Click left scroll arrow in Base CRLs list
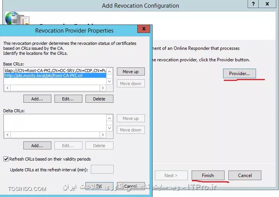279x197 pixels. click(8, 88)
